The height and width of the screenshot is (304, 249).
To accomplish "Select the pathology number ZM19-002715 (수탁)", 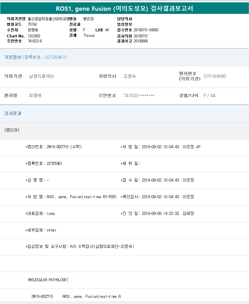I will coord(64,147).
